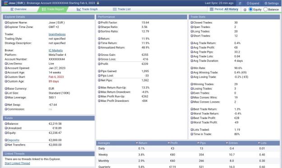
Task: Click the Return column header in Averages
Action: (x=142, y=143)
